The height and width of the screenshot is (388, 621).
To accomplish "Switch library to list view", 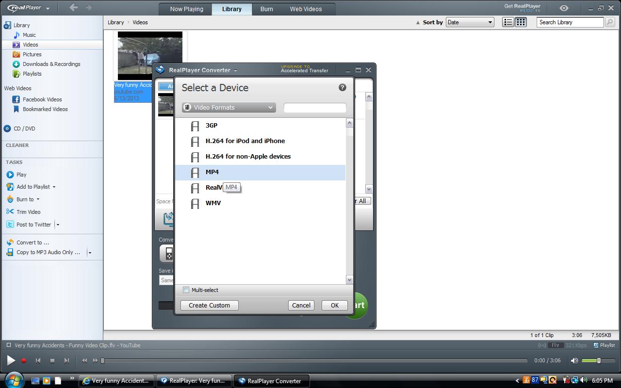I will point(508,22).
